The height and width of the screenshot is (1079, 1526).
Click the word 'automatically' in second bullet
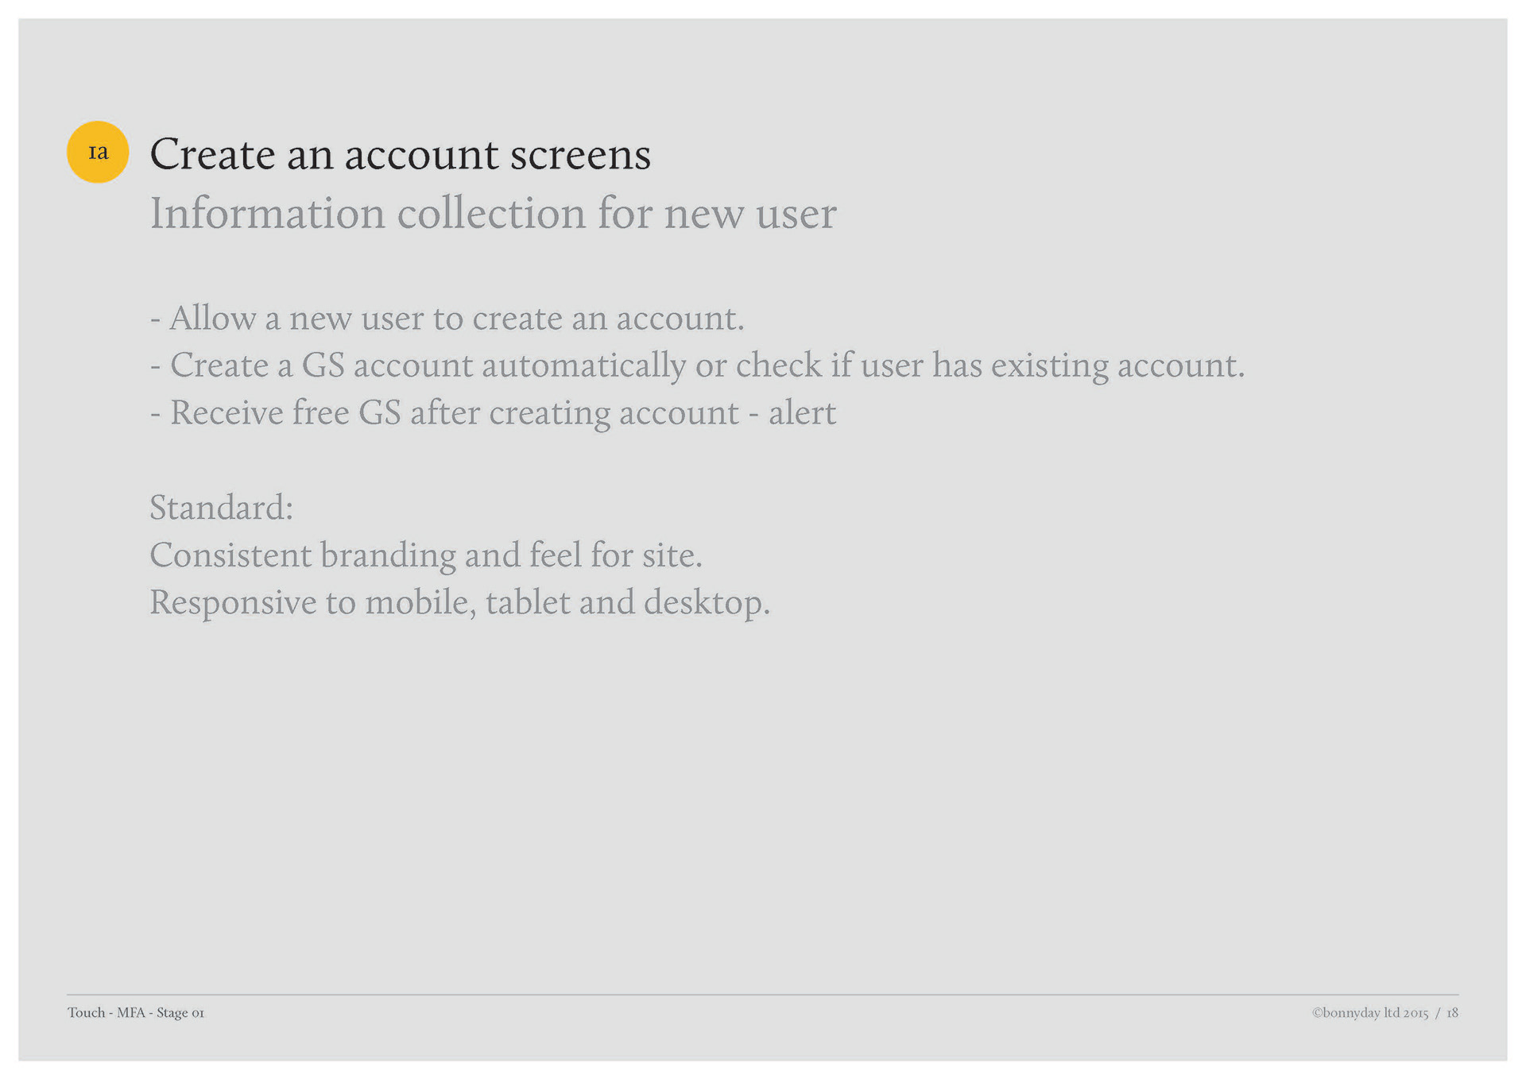click(583, 365)
